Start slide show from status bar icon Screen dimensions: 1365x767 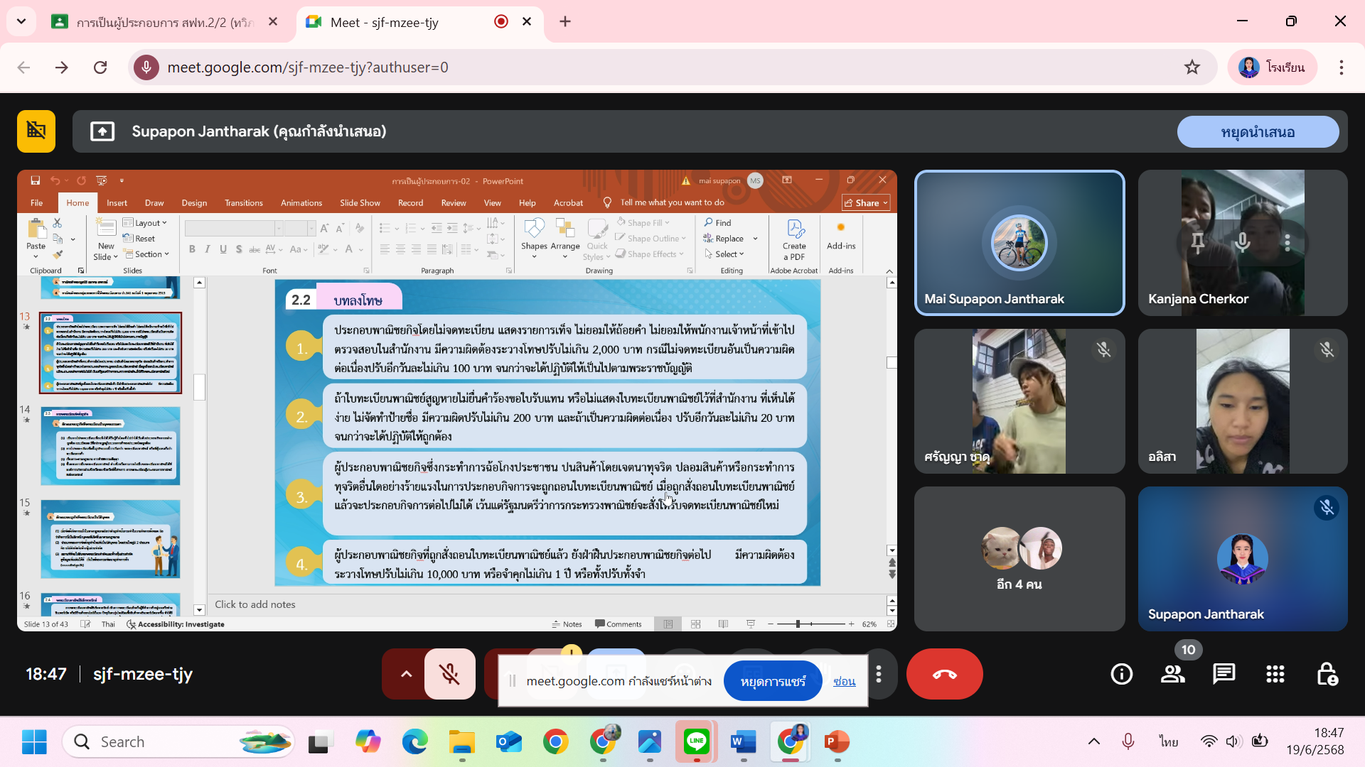751,624
